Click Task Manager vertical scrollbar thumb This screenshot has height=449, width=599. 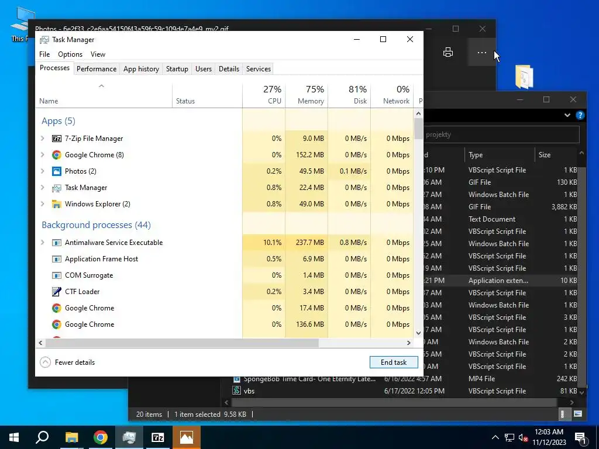pyautogui.click(x=418, y=129)
